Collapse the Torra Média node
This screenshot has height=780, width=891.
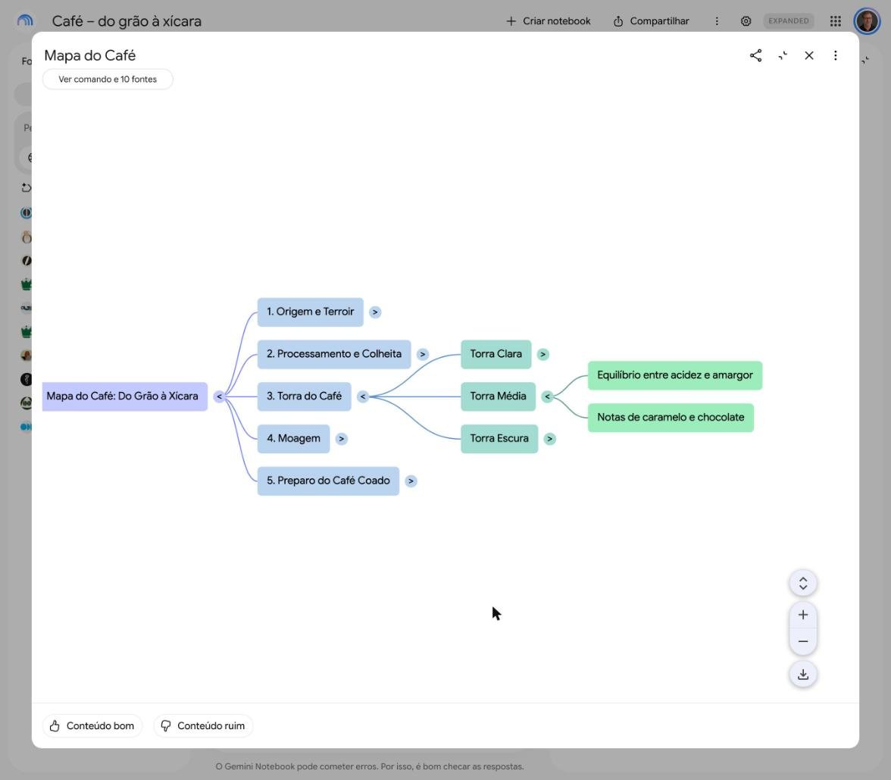pos(547,397)
